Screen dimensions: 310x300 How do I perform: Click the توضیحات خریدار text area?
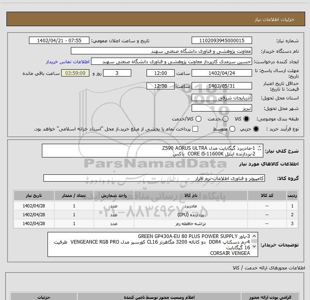point(153,244)
